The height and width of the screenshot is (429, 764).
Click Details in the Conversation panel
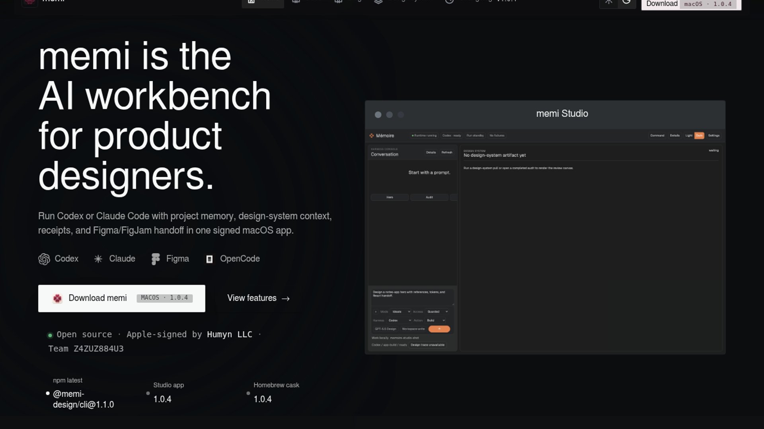(431, 153)
